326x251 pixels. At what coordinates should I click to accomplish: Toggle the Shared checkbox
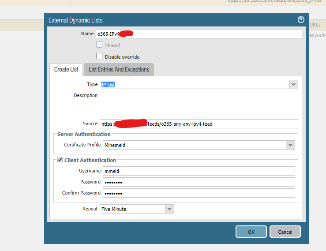click(99, 45)
